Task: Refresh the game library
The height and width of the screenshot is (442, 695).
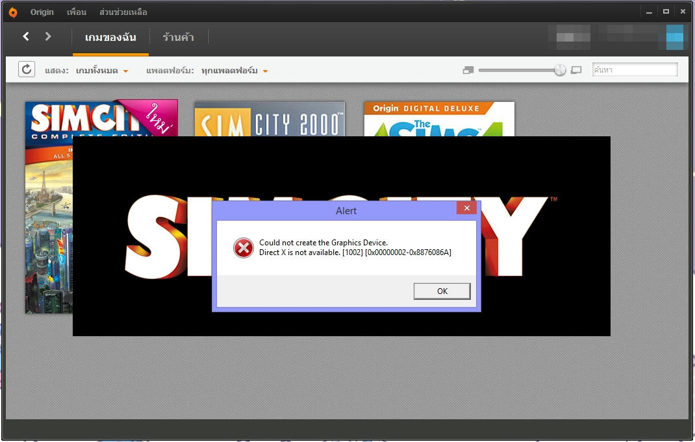Action: pyautogui.click(x=27, y=69)
